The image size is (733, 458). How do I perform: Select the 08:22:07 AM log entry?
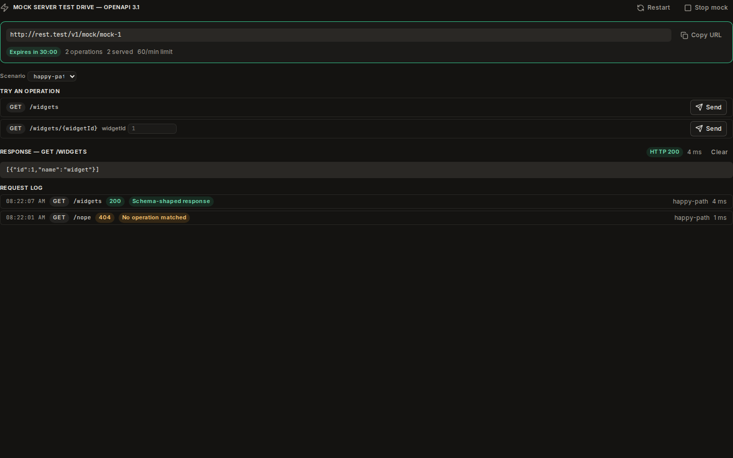[366, 202]
